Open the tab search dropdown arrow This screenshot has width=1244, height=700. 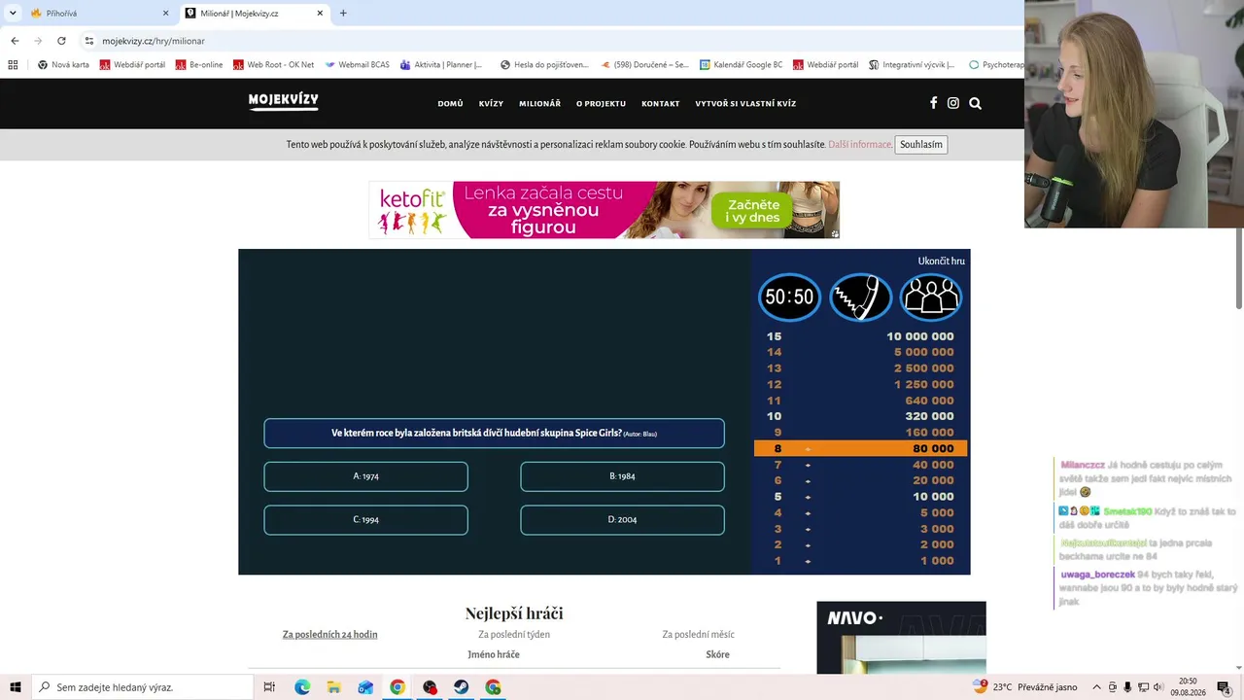point(13,13)
